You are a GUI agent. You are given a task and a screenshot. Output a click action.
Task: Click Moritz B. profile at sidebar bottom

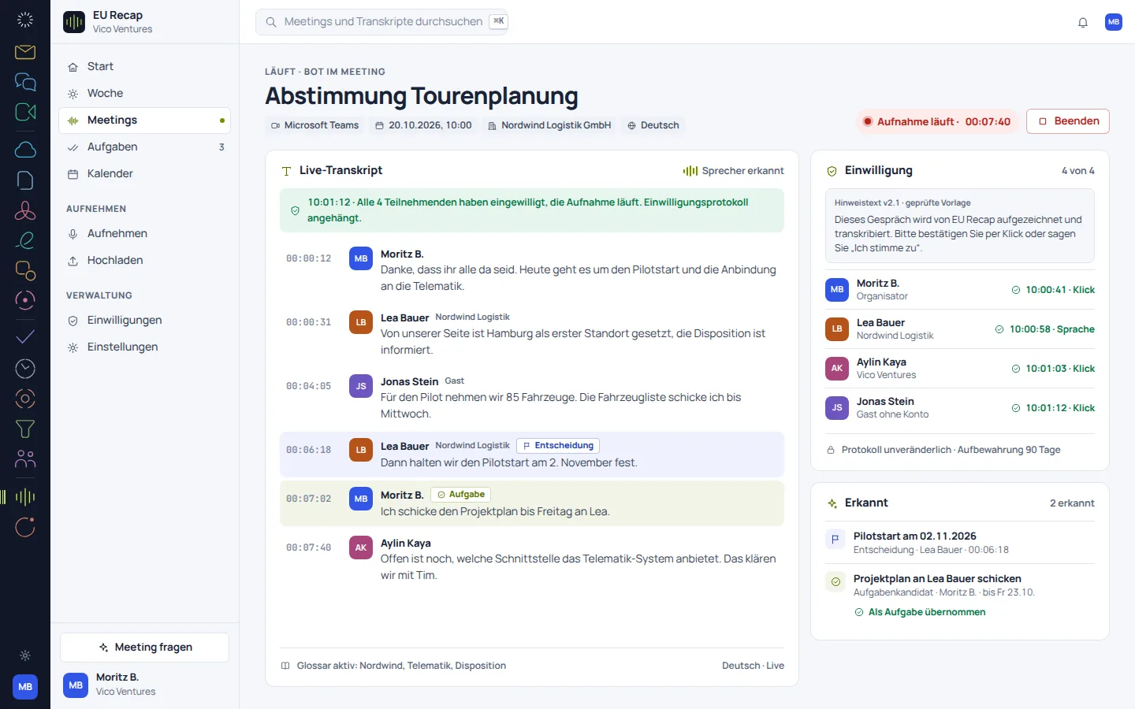point(145,685)
